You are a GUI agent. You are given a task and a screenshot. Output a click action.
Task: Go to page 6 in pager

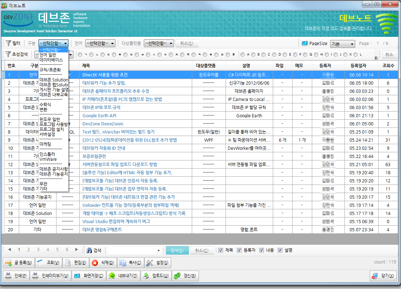[x=67, y=249]
